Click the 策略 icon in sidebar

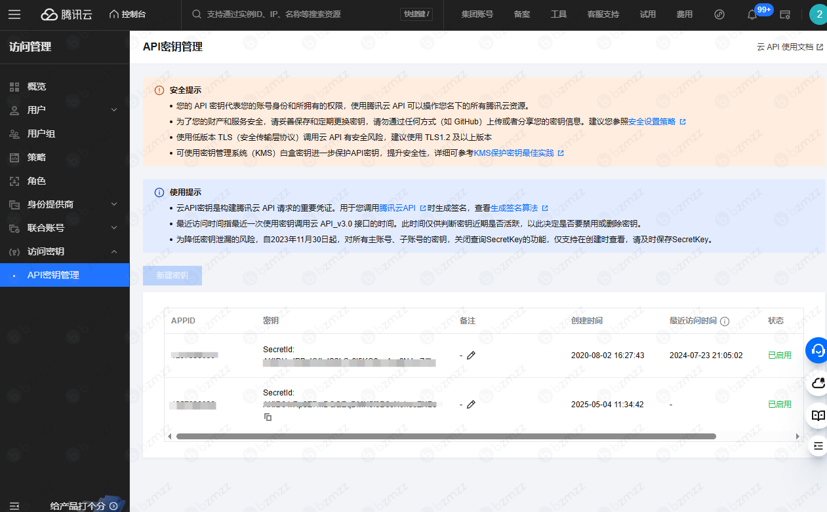pyautogui.click(x=14, y=157)
